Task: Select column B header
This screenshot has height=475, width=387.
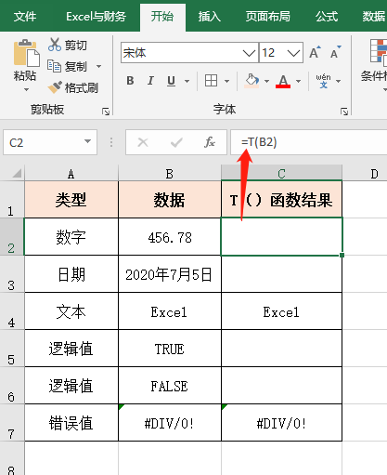Action: [170, 174]
